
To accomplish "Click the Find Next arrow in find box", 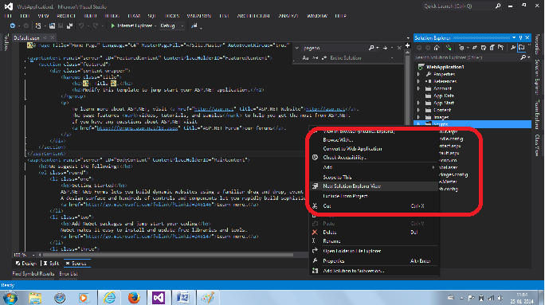I will [385, 48].
